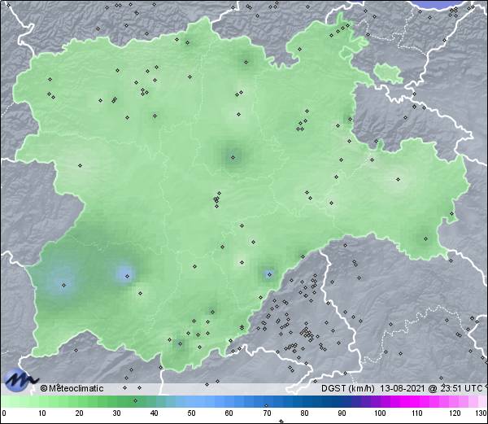
Task: Click scale value 110
Action: (417, 413)
